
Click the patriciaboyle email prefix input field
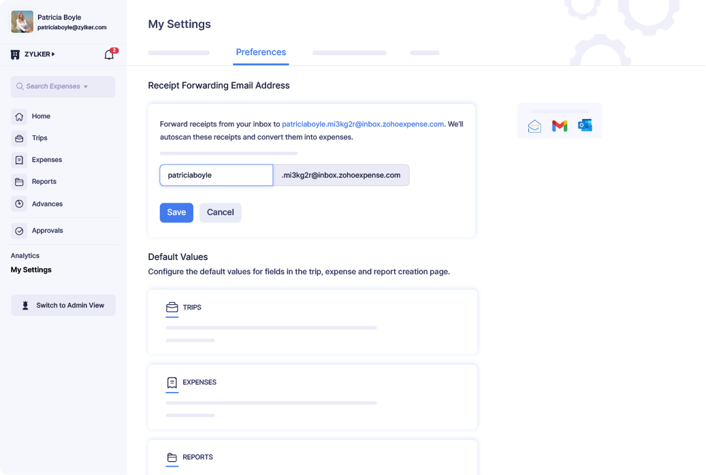tap(216, 175)
